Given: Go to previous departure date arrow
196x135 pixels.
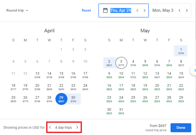Looking at the screenshot, I should (x=137, y=10).
